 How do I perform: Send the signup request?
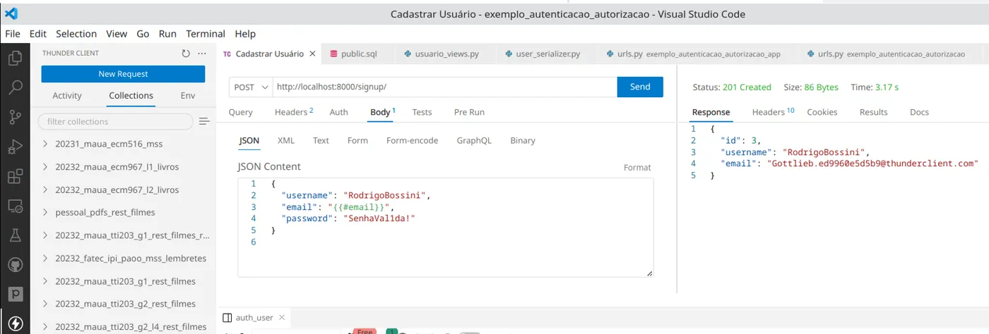tap(640, 87)
